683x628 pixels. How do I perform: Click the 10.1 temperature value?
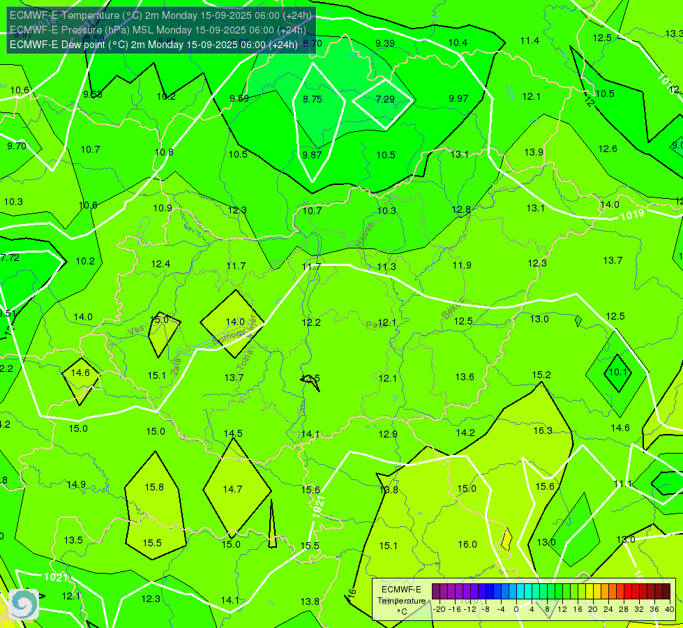pos(617,372)
